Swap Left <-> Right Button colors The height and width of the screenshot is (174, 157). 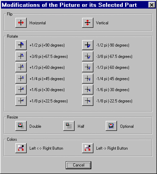(21, 148)
